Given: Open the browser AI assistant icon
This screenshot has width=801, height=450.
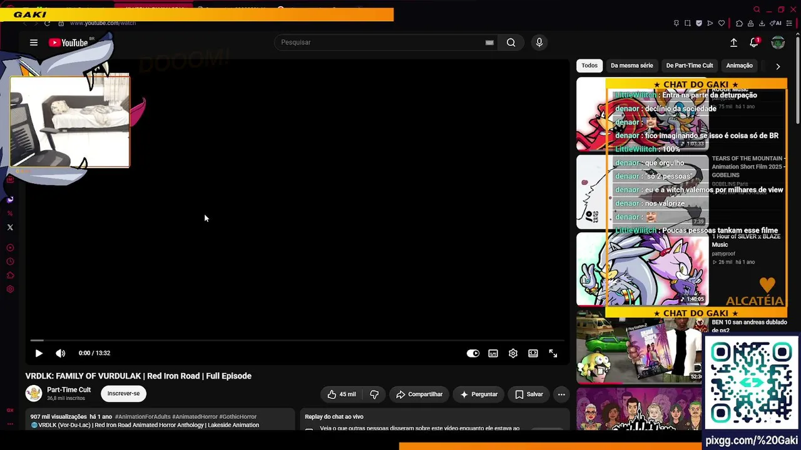Looking at the screenshot, I should (776, 23).
